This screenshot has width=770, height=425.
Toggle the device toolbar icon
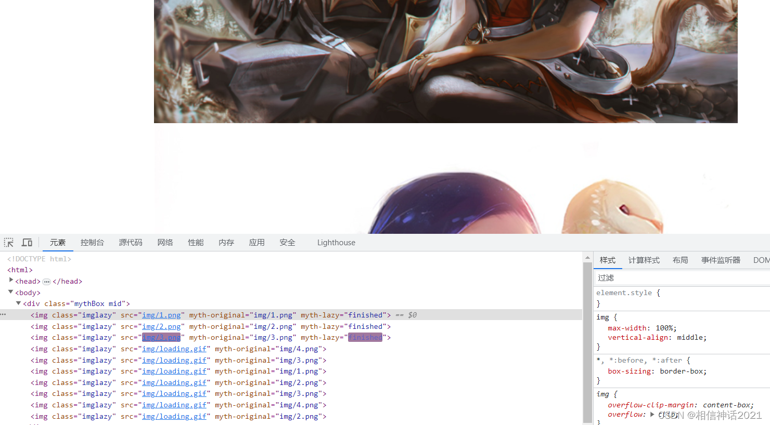point(27,243)
